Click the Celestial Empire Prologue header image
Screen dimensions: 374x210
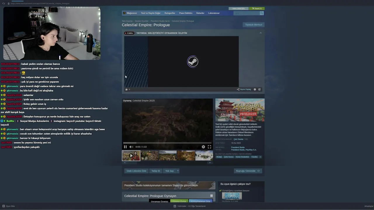pyautogui.click(x=240, y=110)
